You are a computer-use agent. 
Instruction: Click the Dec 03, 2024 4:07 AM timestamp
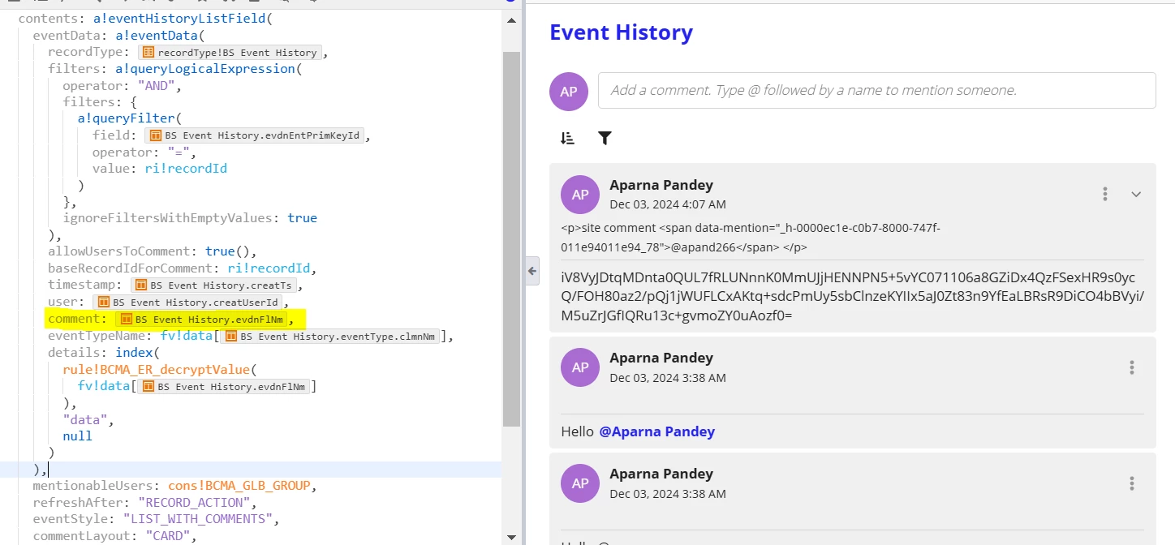[668, 204]
